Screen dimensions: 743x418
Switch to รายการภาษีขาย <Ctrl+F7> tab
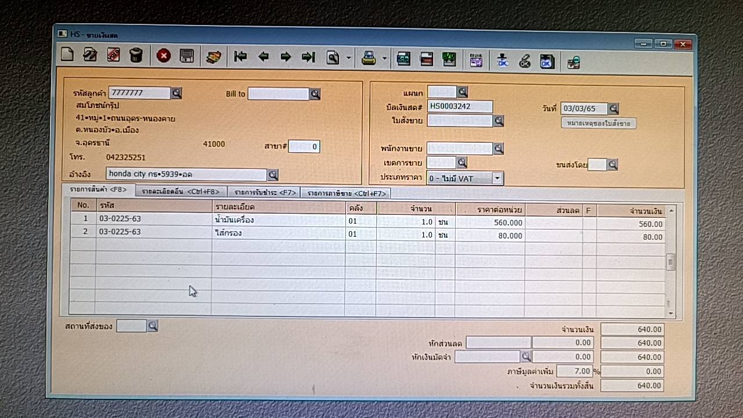(x=347, y=193)
